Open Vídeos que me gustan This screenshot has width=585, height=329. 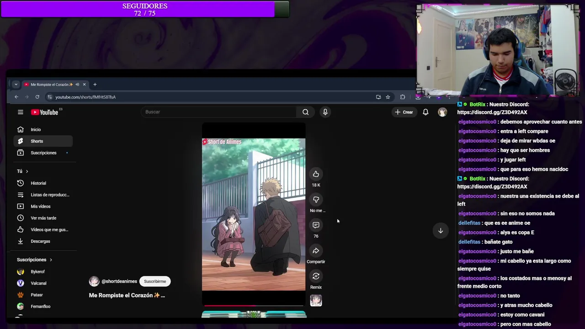coord(43,230)
